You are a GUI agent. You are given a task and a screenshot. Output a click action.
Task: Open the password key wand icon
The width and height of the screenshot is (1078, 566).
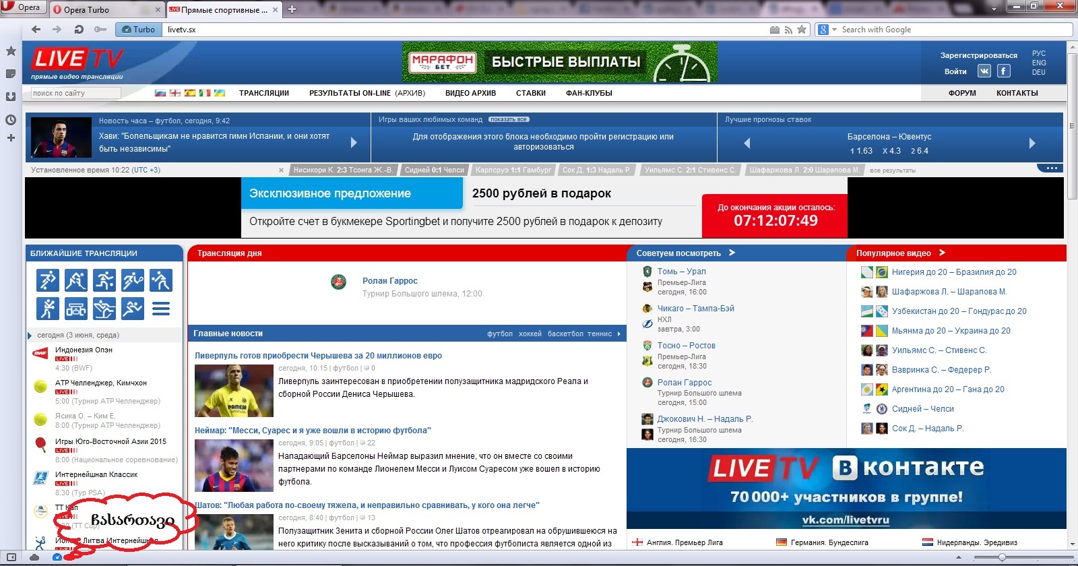(100, 30)
